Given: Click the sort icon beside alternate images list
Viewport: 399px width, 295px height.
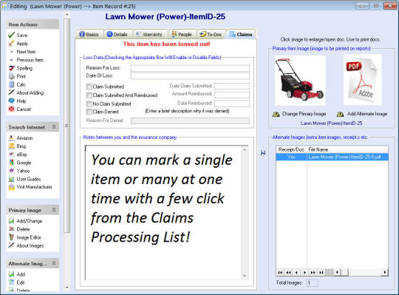Looking at the screenshot, I should click(x=263, y=152).
